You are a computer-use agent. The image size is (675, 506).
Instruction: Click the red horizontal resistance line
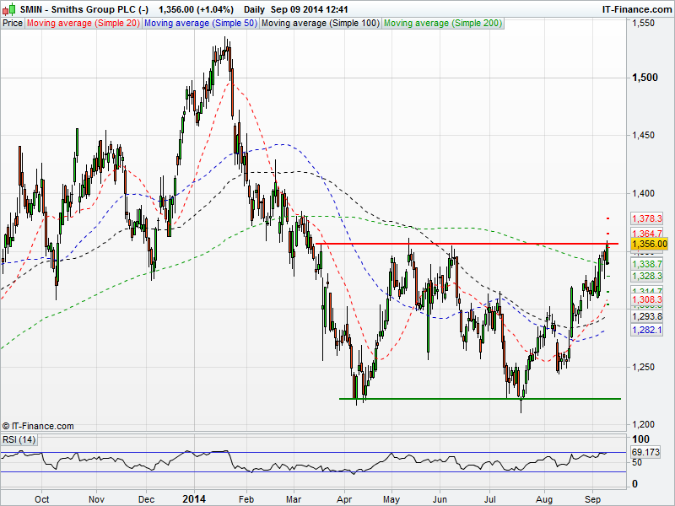(x=467, y=244)
